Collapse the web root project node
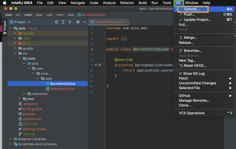Viewport: 236px width, 149px height. coord(11,28)
